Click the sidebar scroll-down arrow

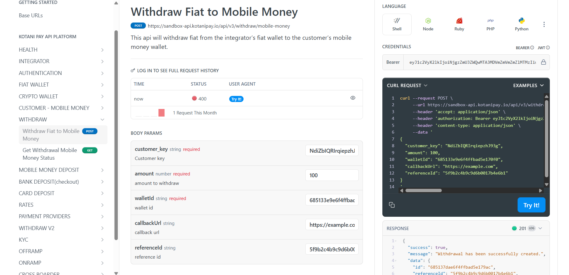coord(116,273)
